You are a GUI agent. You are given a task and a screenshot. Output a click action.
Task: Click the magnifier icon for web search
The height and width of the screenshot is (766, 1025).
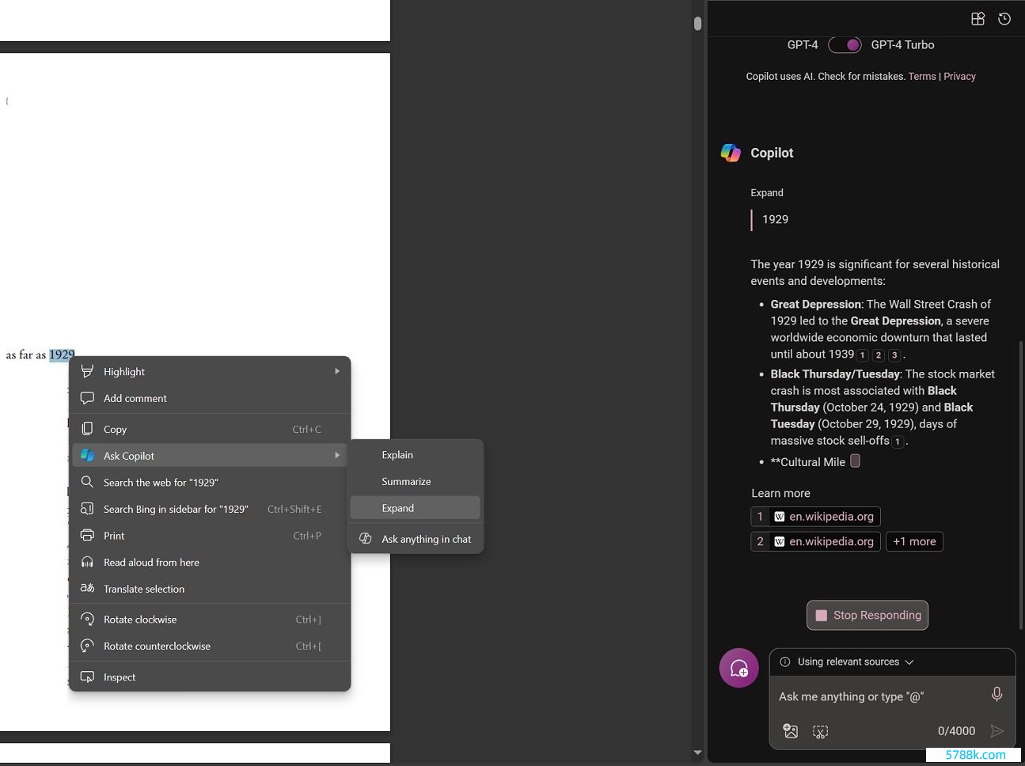point(88,482)
